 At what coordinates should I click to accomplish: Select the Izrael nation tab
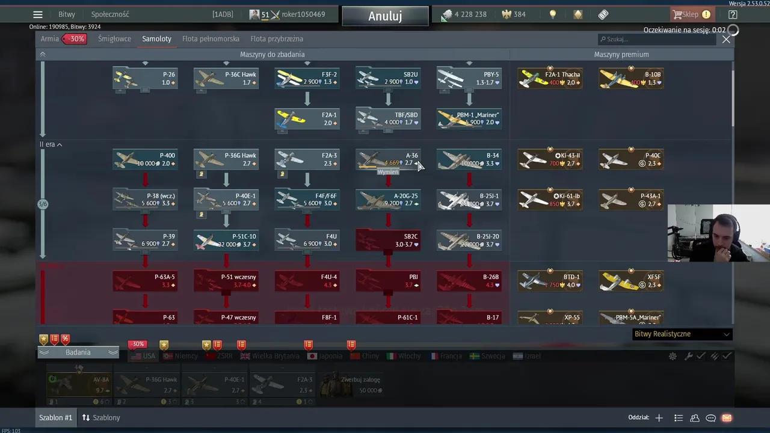(526, 356)
